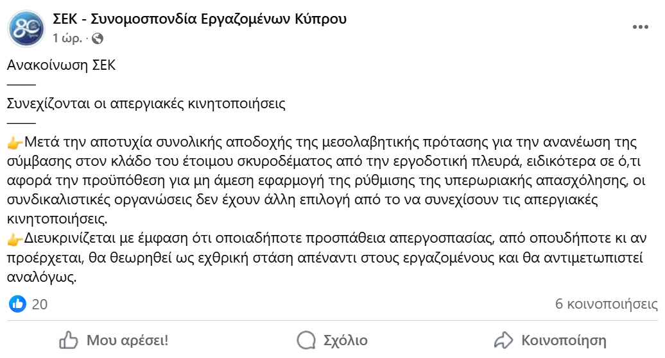
Task: Click the thumbs-up icon beside "Μου αρέσει!"
Action: coord(69,339)
